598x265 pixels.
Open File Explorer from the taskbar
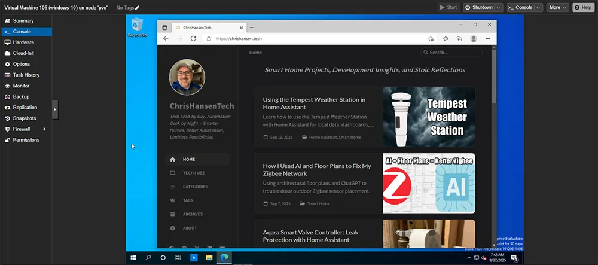click(209, 257)
